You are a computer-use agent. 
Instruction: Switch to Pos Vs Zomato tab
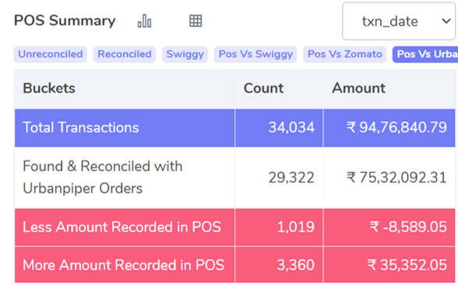[x=344, y=55]
